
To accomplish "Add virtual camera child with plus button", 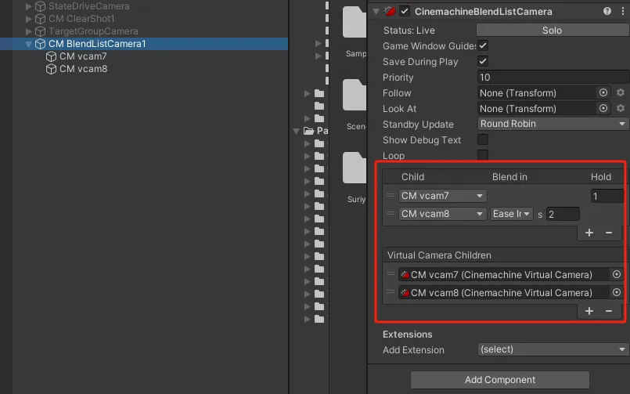I will point(589,311).
